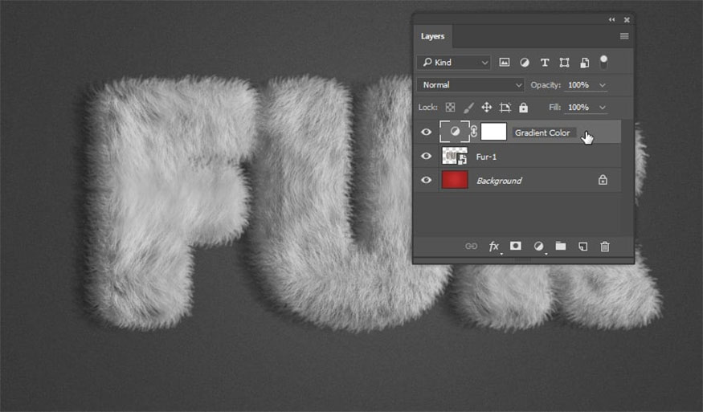This screenshot has width=703, height=412.
Task: Filter layers by pixel layer type
Action: [x=505, y=63]
